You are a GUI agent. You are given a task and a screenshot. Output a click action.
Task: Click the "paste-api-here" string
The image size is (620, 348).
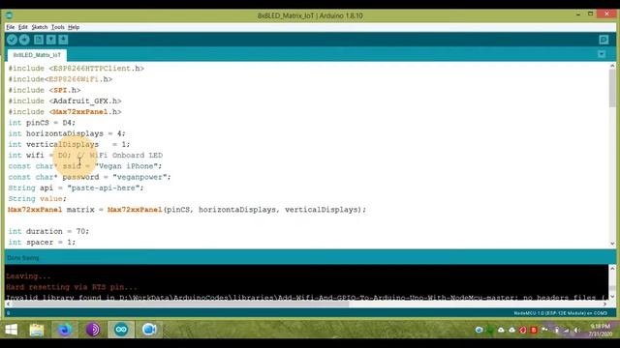click(x=104, y=188)
